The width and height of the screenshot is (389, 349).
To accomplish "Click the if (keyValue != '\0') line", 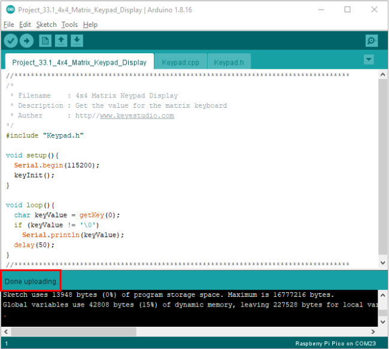I will point(57,225).
